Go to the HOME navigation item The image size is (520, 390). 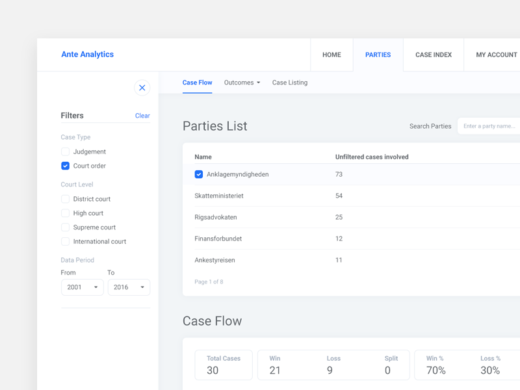(331, 55)
